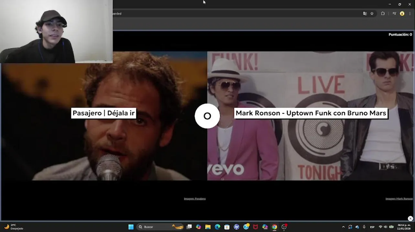The image size is (415, 232).
Task: Open Task View in the taskbar
Action: tap(189, 227)
